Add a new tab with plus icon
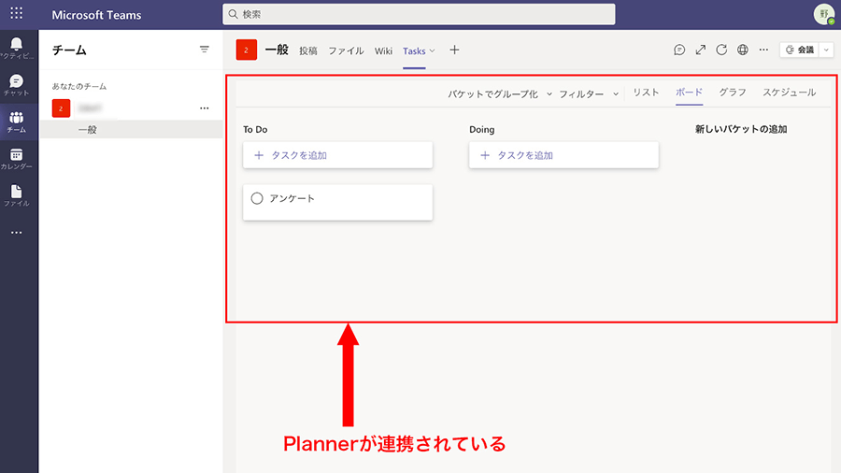Viewport: 841px width, 473px height. tap(454, 50)
